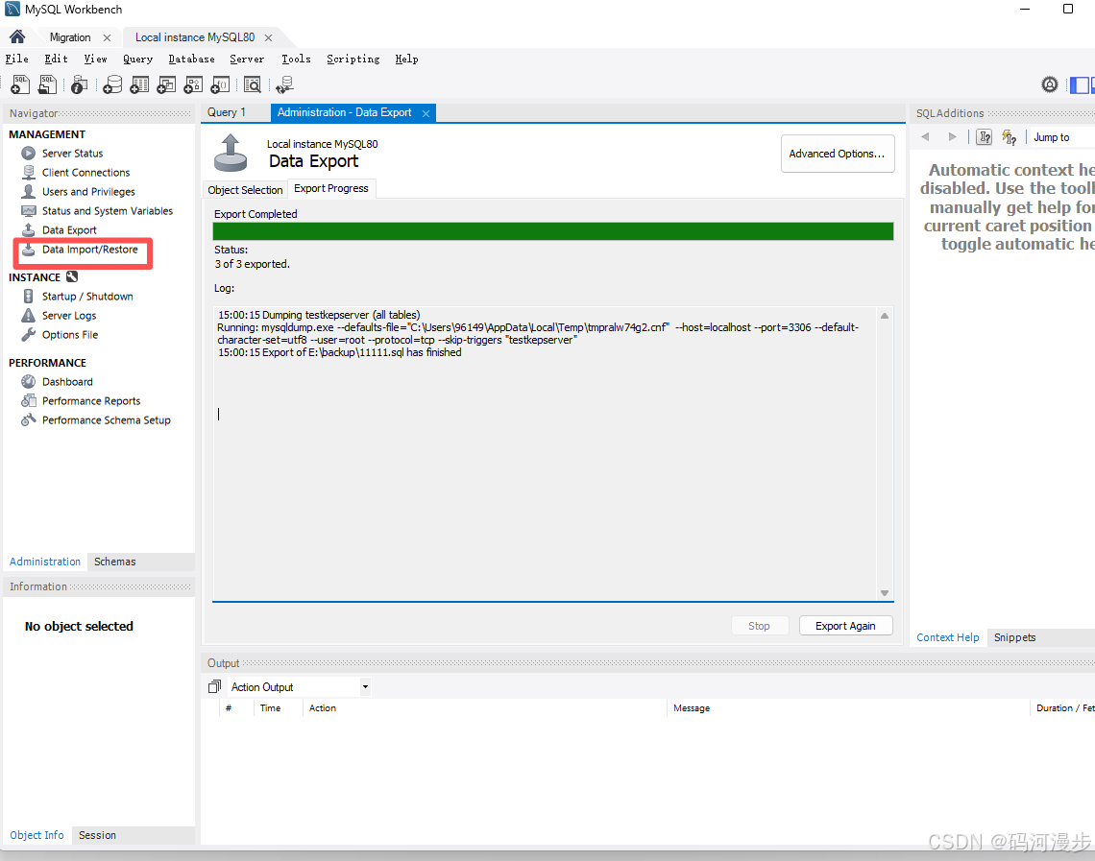Go back in SQL Additions help
The width and height of the screenshot is (1095, 861).
[x=925, y=136]
